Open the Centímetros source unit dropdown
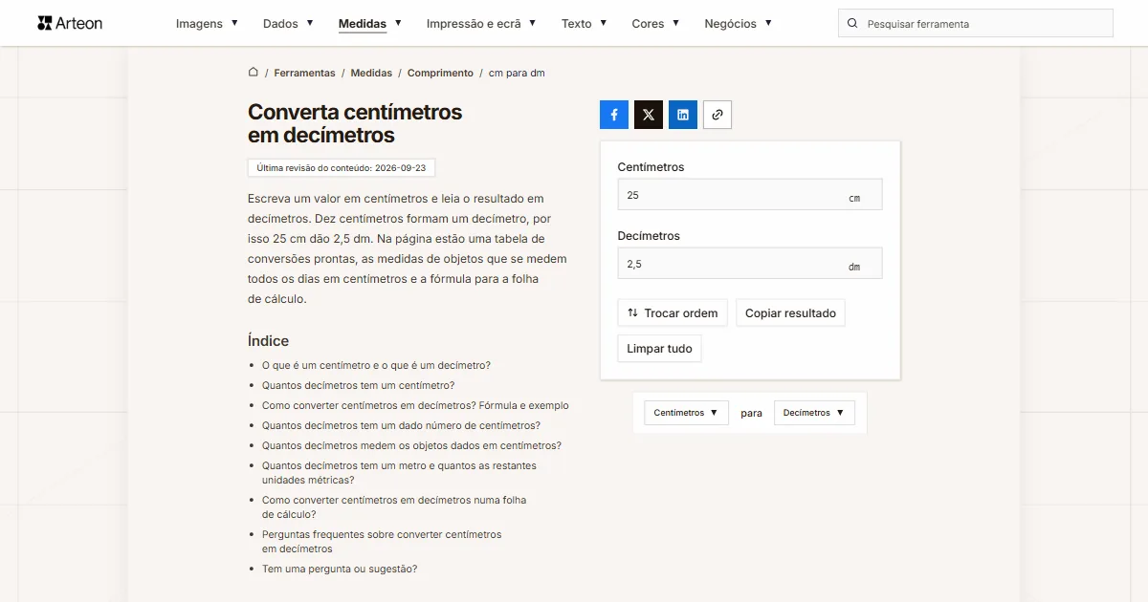 (686, 413)
